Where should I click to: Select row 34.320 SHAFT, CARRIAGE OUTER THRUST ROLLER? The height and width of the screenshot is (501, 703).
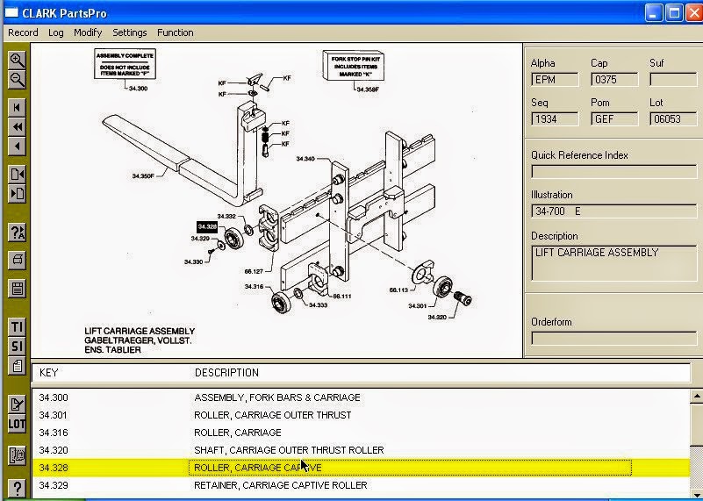(x=361, y=450)
